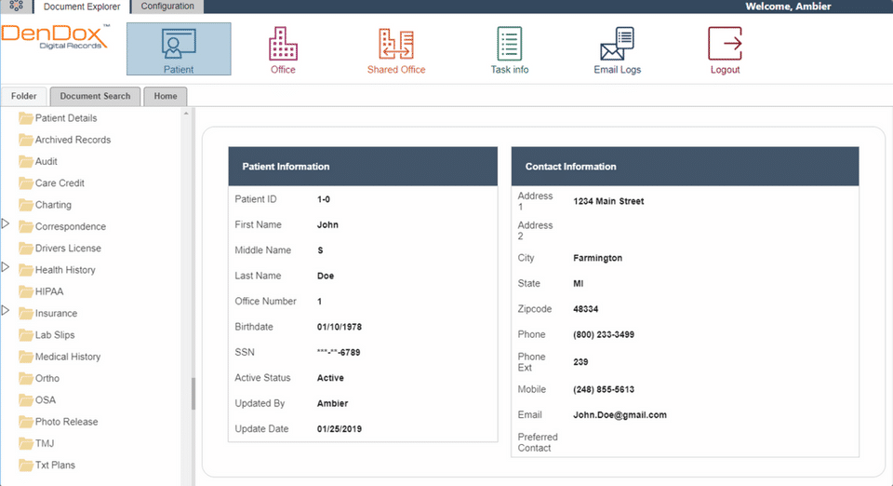
Task: Click the gear icon beside Document Explorer
Action: [x=16, y=7]
